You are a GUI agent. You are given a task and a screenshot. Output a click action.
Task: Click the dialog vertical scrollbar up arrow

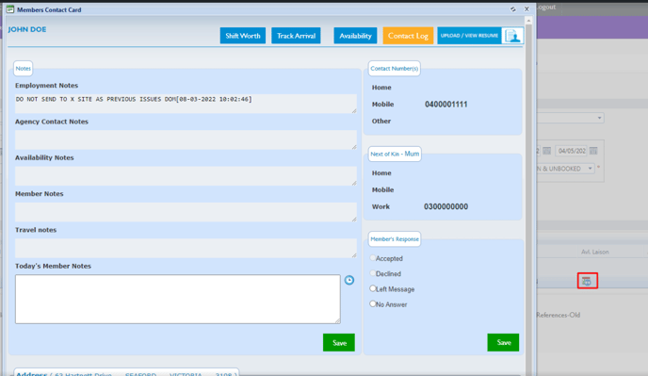click(x=528, y=21)
